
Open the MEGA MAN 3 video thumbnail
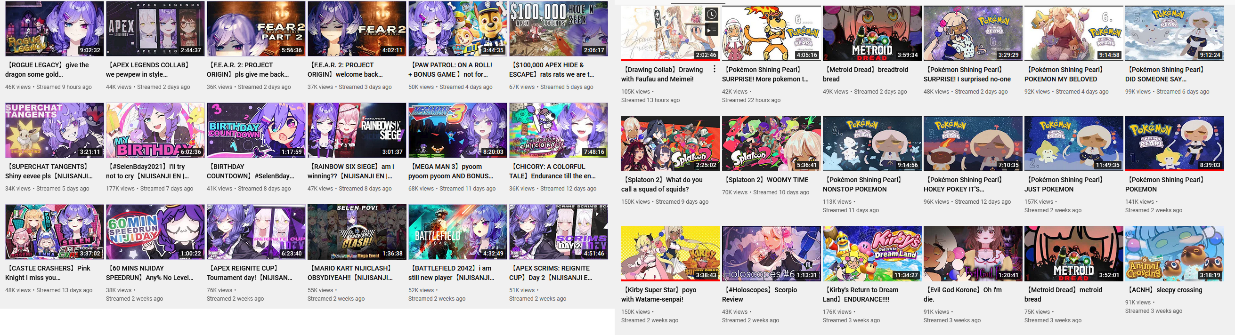[x=457, y=130]
